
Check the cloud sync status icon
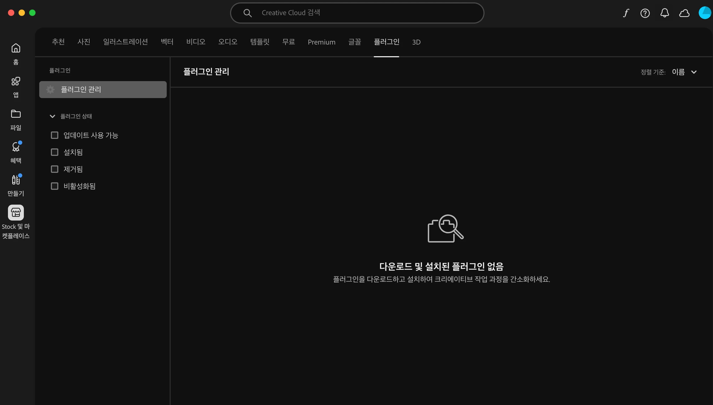[x=684, y=13]
